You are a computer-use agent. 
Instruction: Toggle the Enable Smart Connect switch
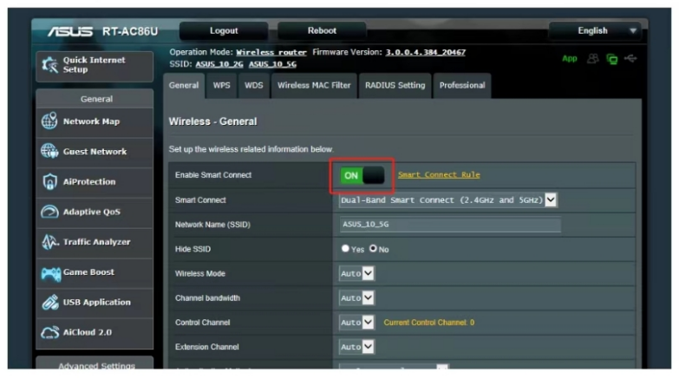(x=362, y=175)
